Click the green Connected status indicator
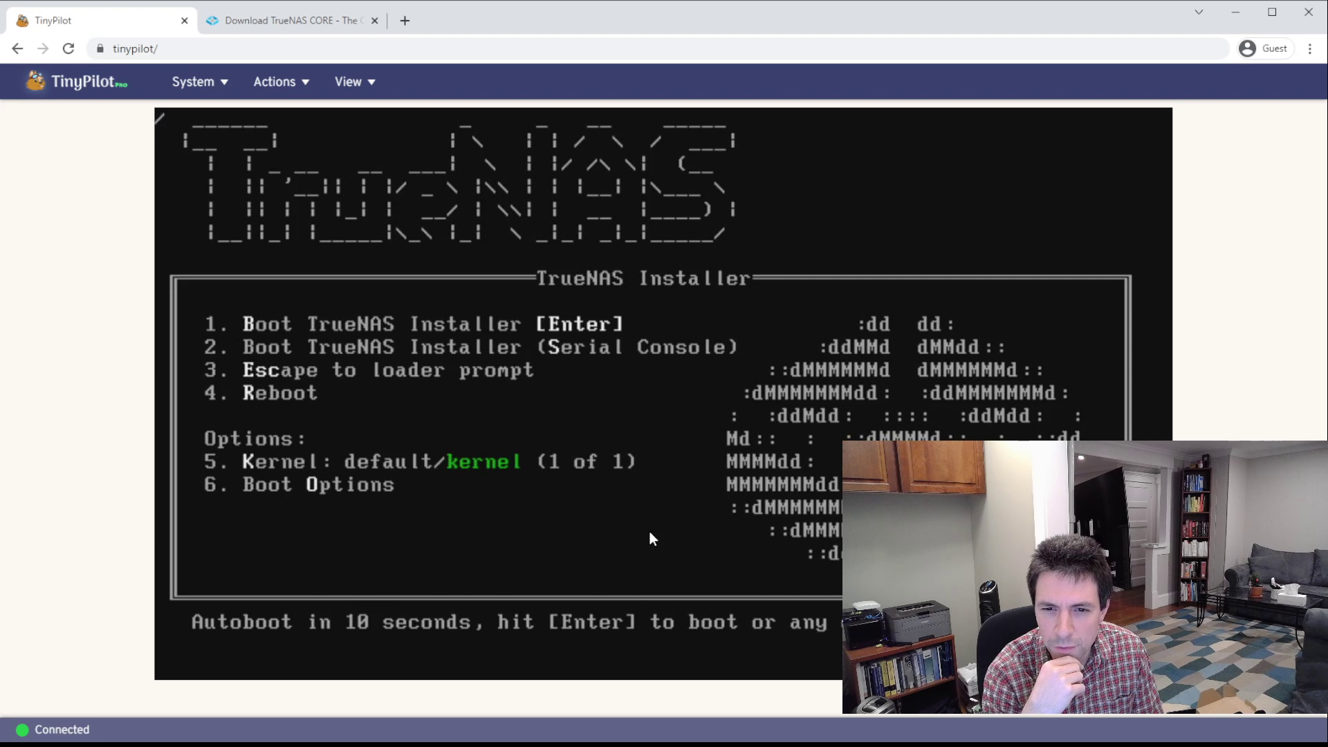Image resolution: width=1328 pixels, height=747 pixels. (22, 730)
